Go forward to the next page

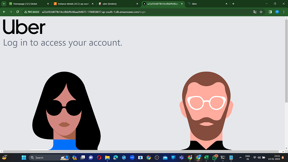11,12
